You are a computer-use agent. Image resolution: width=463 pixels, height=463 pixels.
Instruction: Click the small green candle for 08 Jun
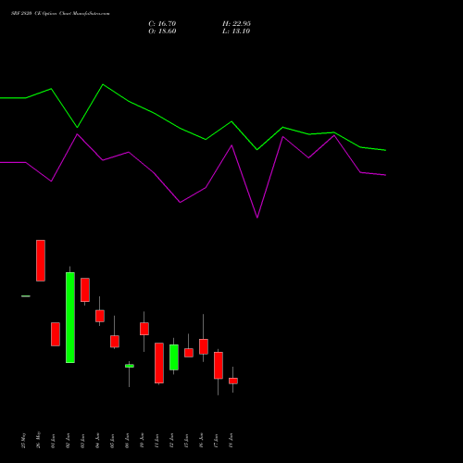(x=130, y=366)
